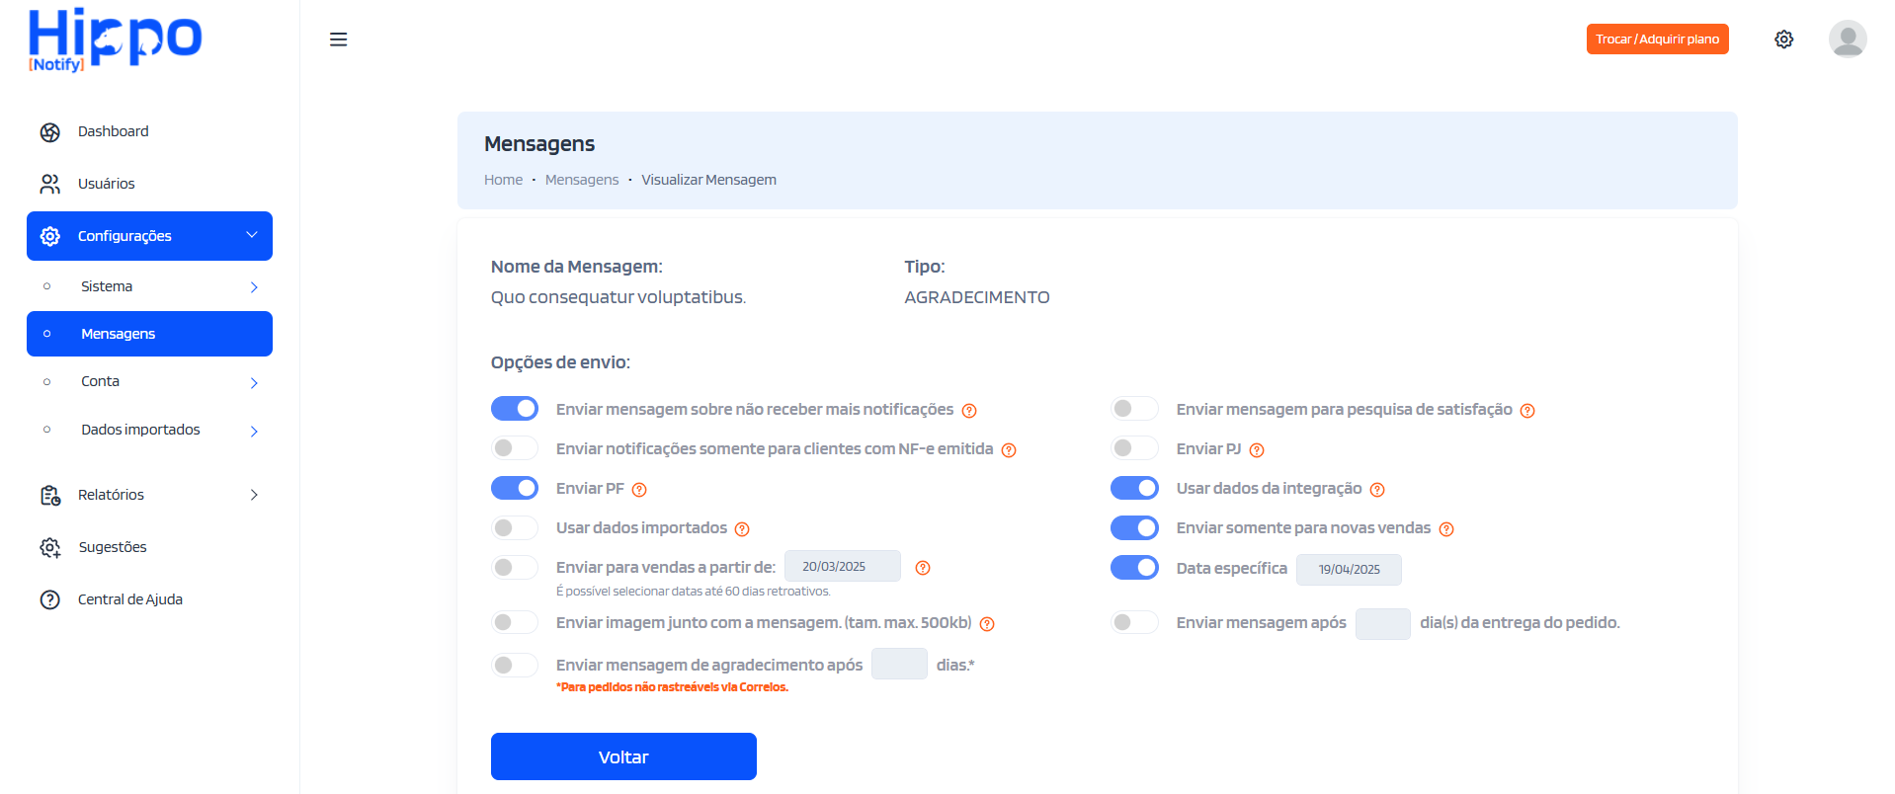Click help icon for pesquisa de satisfação
Screen dimensions: 1895x794
pos(1527,411)
